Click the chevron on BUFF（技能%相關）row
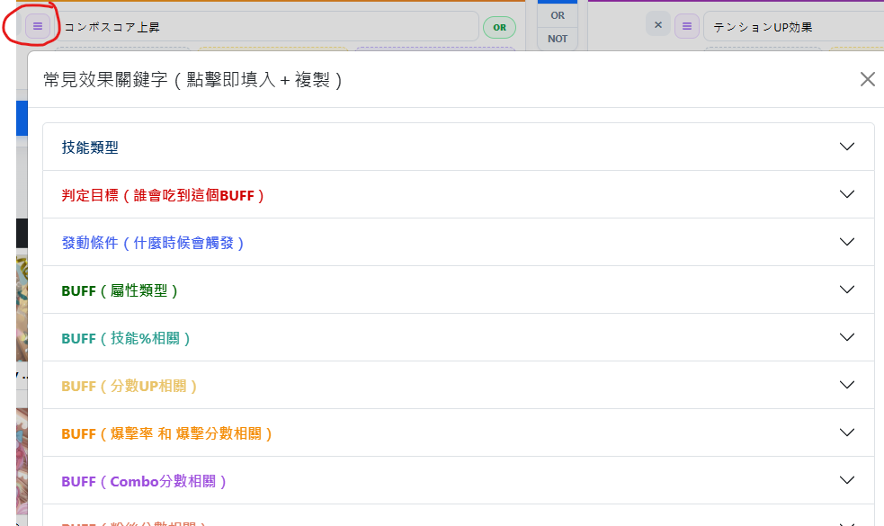The image size is (884, 526). tap(847, 337)
